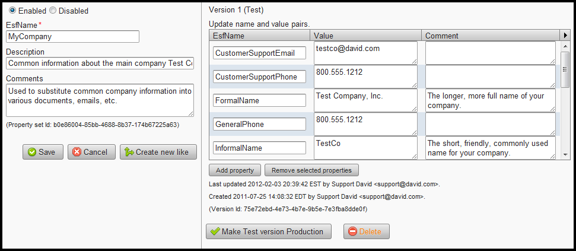The height and width of the screenshot is (251, 576).
Task: Click the EsfName field containing MyCompany
Action: point(72,37)
